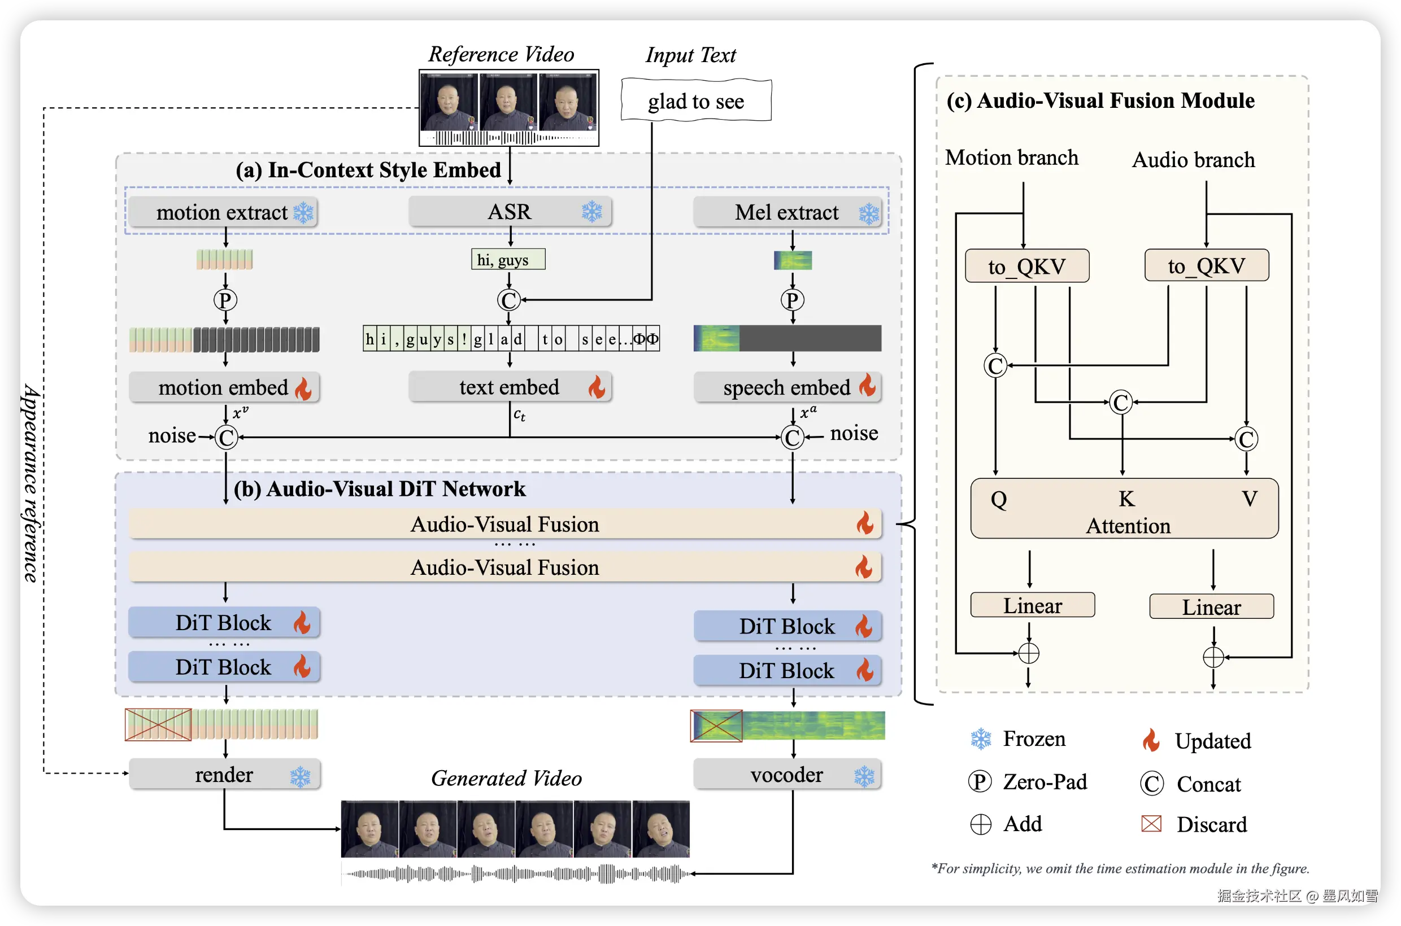1401x926 pixels.
Task: Click the snowflake icon on ASR block
Action: point(591,211)
